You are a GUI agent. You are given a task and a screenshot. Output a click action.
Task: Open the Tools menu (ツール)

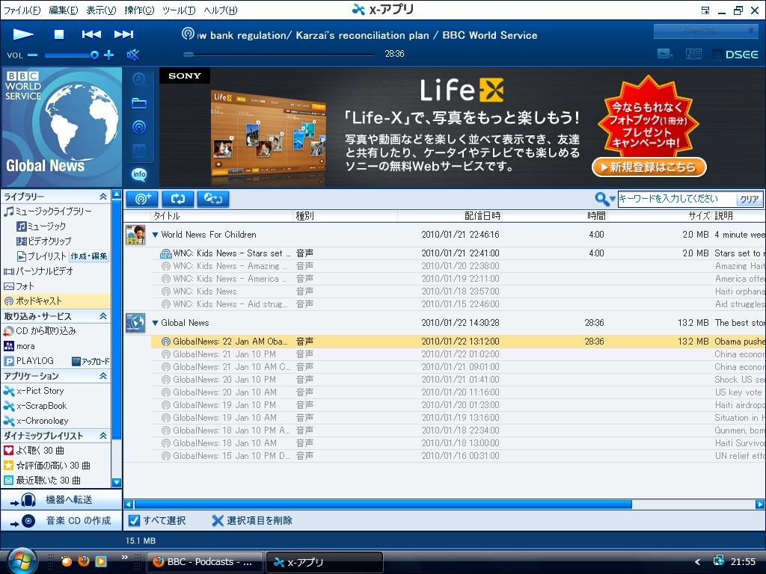tap(179, 10)
